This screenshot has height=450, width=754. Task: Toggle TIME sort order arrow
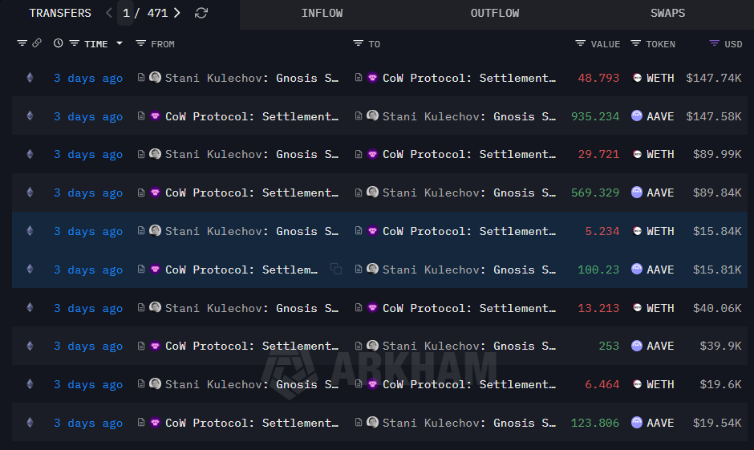point(120,43)
